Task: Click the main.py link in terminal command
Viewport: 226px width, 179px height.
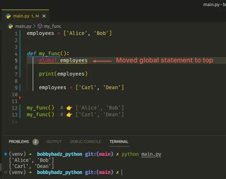Action: click(x=151, y=154)
